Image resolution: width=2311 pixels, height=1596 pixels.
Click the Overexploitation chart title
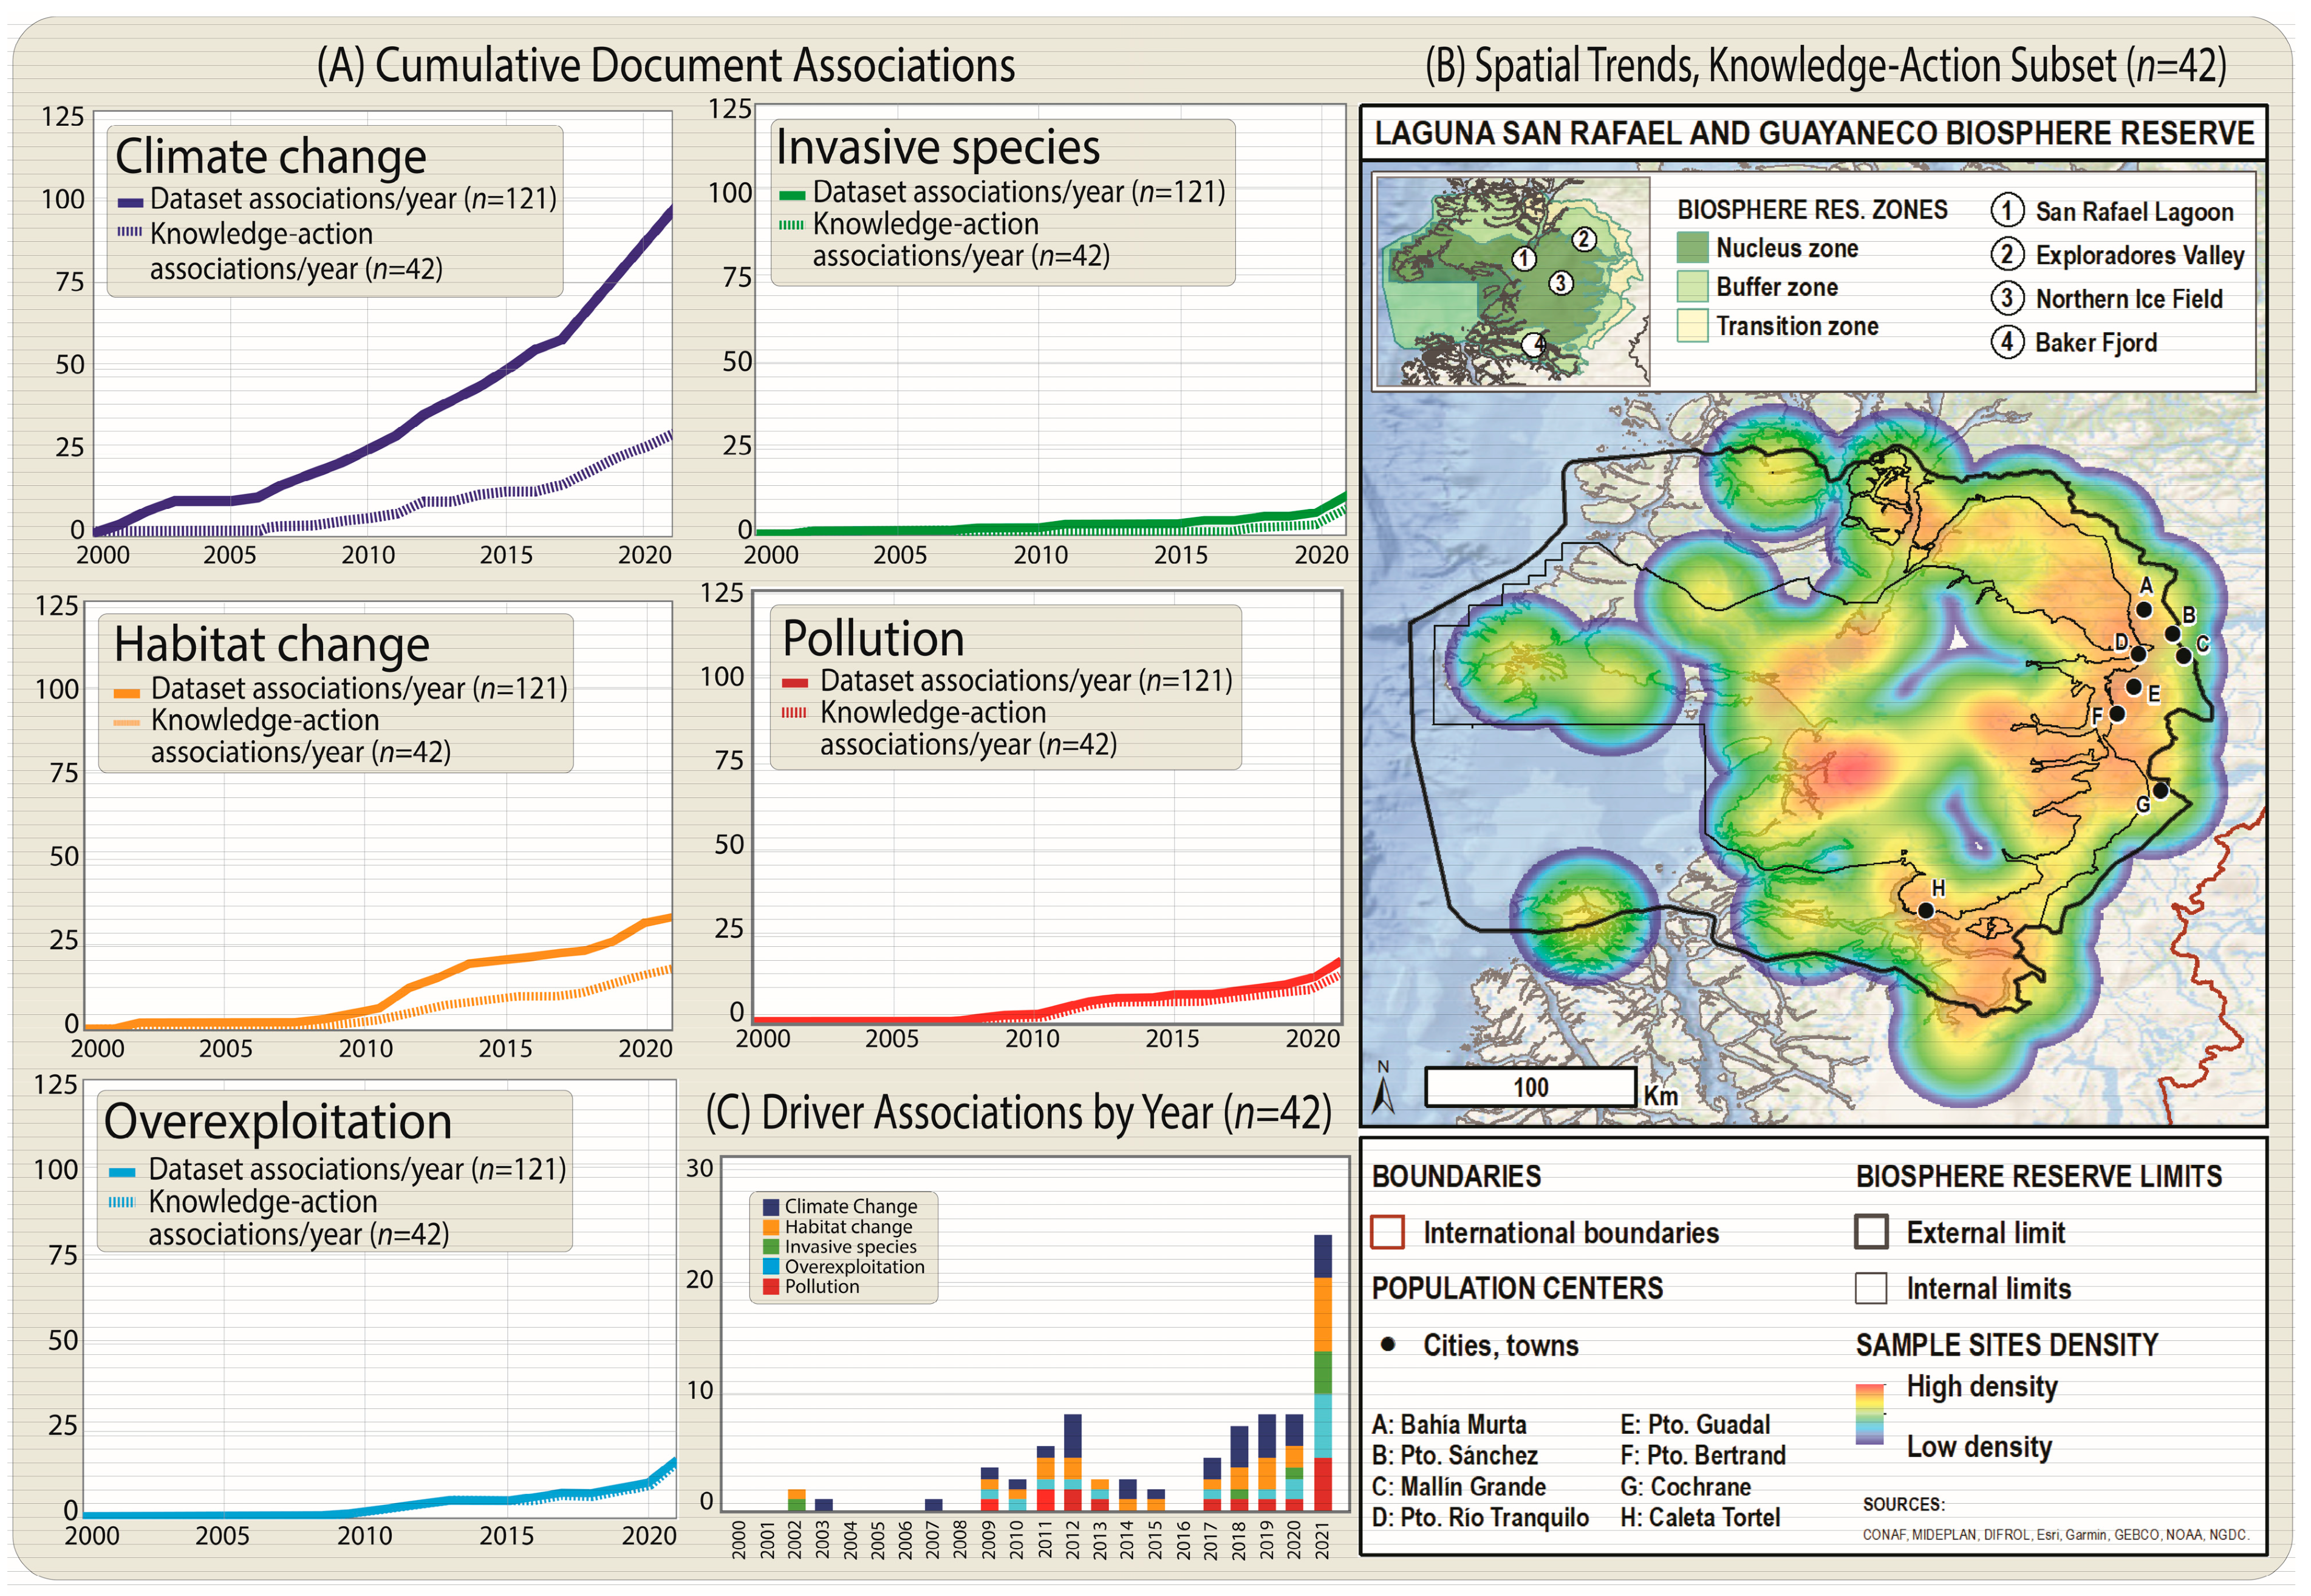[x=277, y=1121]
